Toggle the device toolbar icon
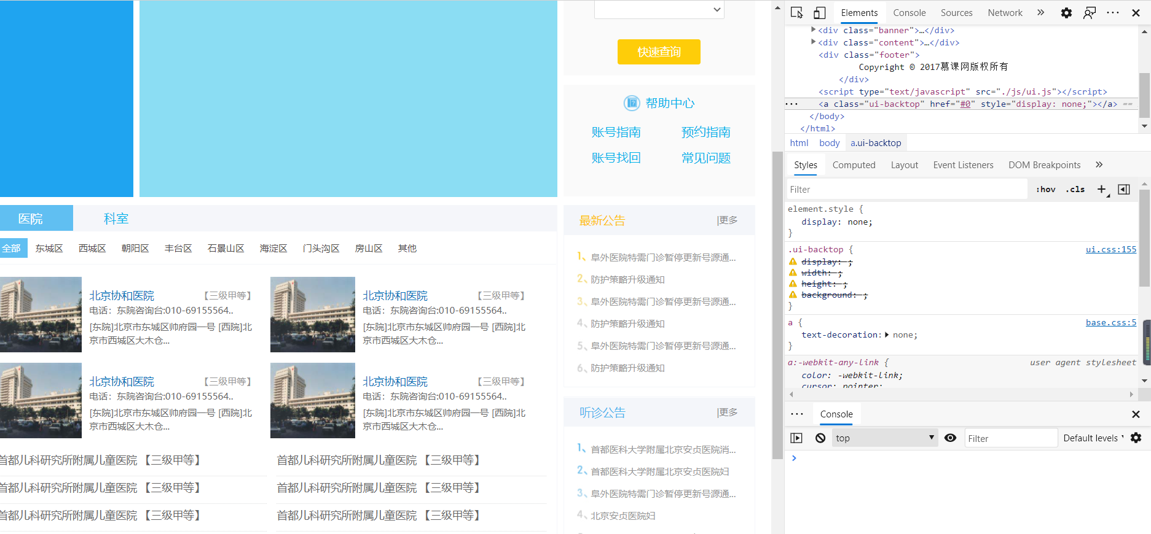 click(819, 13)
